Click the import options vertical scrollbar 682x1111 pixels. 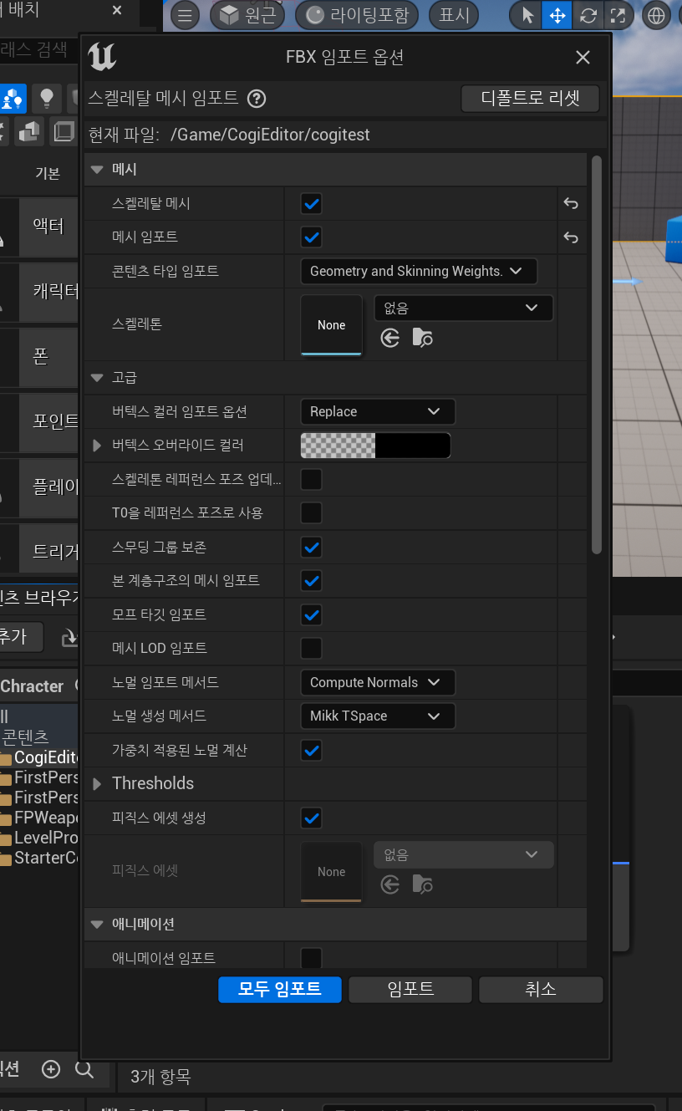596,354
